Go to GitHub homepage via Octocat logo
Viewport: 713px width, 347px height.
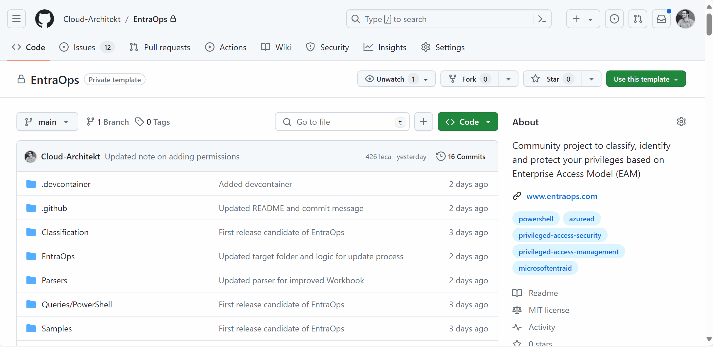[45, 19]
